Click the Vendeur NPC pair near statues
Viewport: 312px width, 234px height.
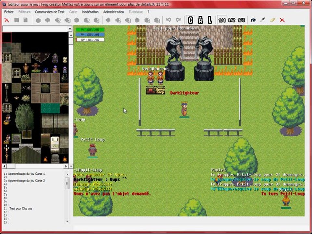point(156,78)
